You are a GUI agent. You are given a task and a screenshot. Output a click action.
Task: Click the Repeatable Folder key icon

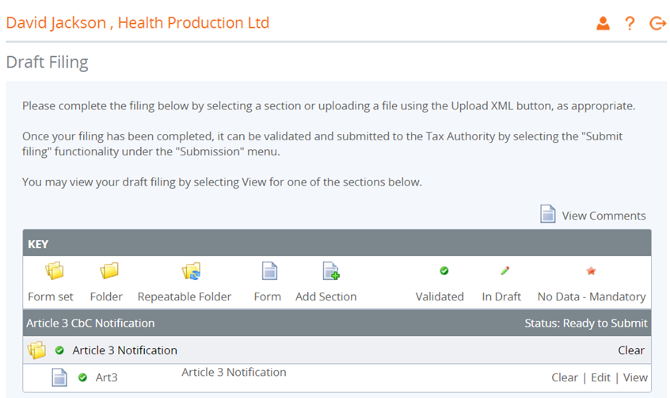[x=191, y=272]
